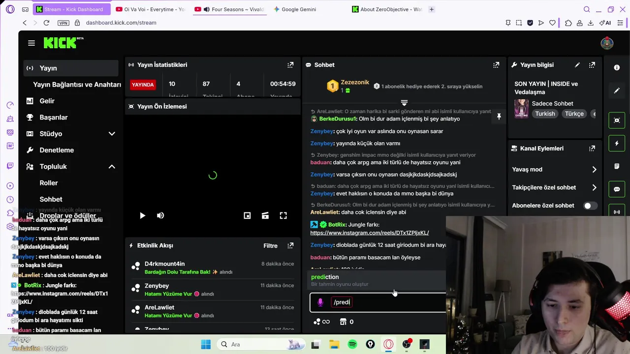Click the Instagram reels link in chat
630x354 pixels.
(369, 233)
